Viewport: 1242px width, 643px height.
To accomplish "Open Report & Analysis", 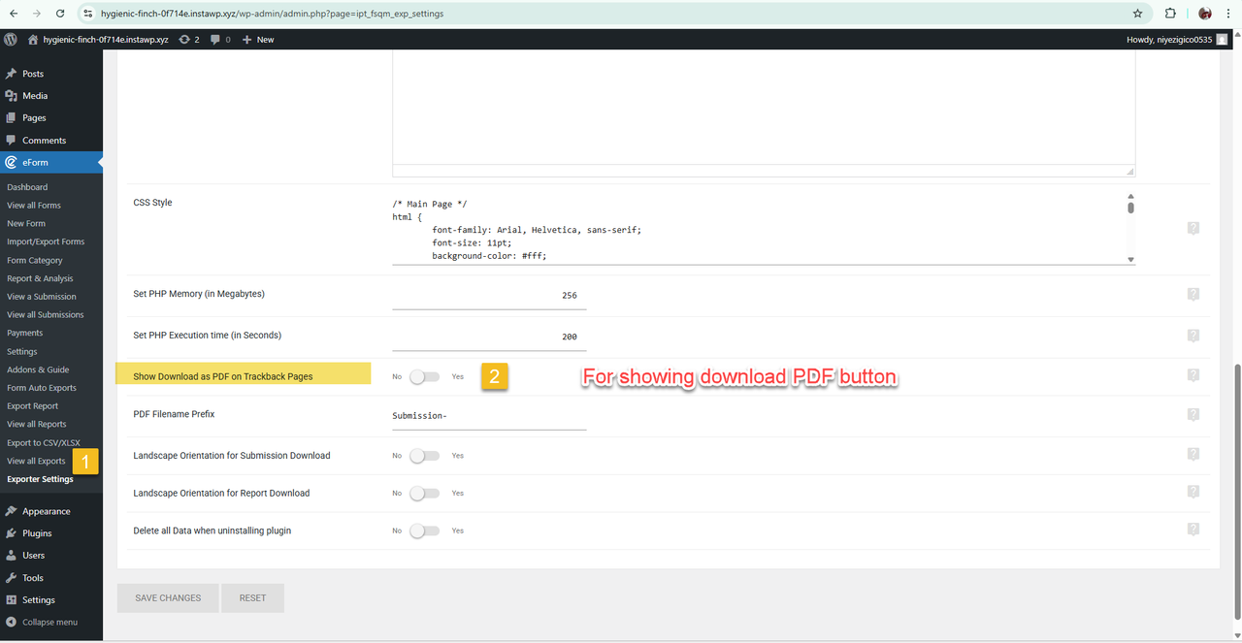I will [x=40, y=278].
